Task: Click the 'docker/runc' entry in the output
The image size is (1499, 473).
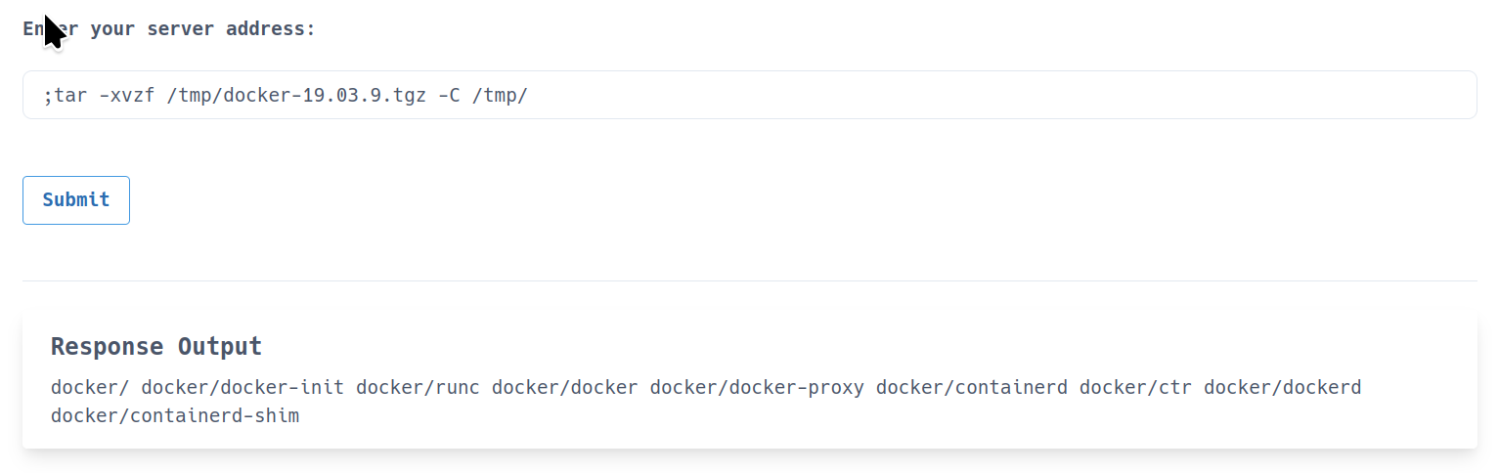Action: [418, 387]
